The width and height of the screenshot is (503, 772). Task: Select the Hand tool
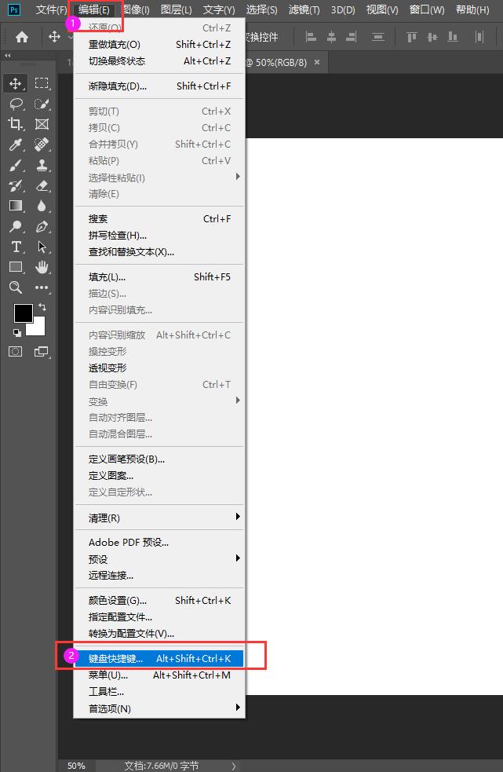coord(42,267)
